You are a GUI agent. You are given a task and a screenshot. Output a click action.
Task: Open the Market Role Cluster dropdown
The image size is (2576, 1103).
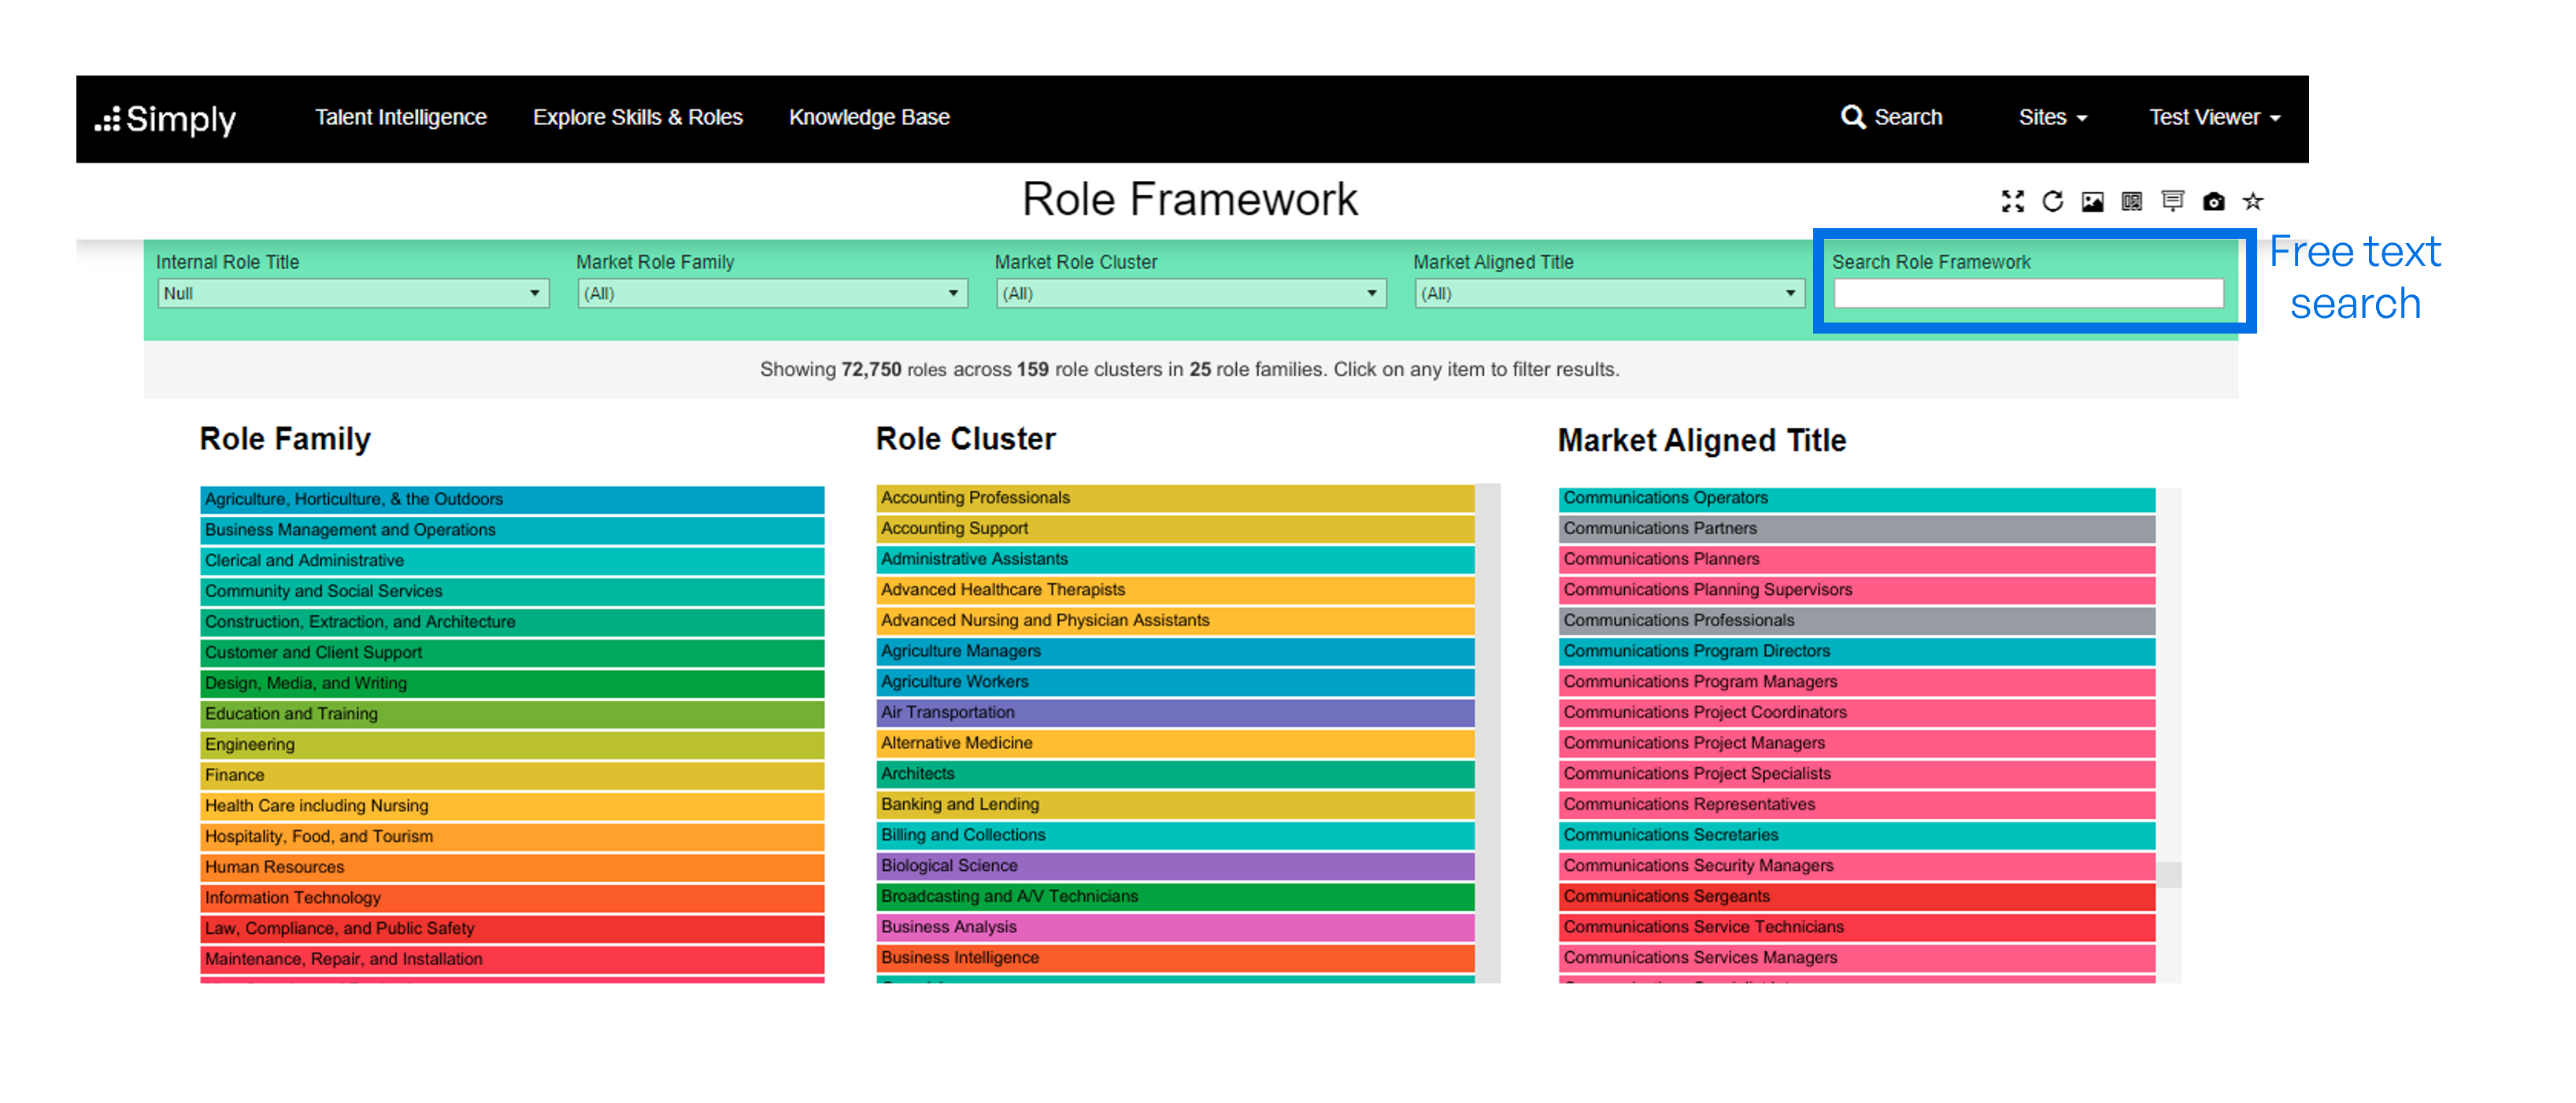pos(1191,293)
